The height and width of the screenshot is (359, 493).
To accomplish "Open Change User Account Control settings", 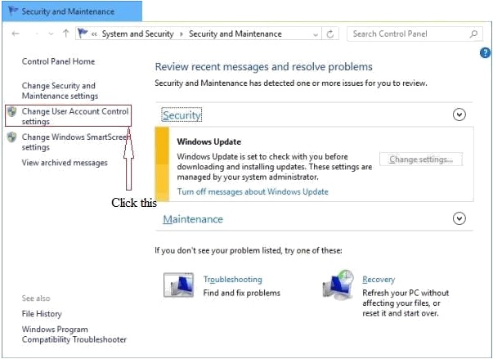I will pyautogui.click(x=75, y=116).
